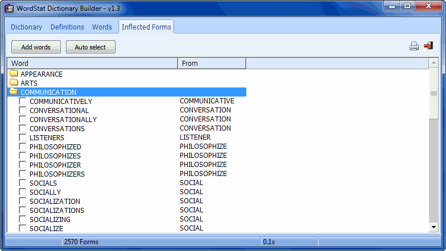Click the scrollbar down arrow
Screen dimensions: 446x251
click(x=433, y=227)
